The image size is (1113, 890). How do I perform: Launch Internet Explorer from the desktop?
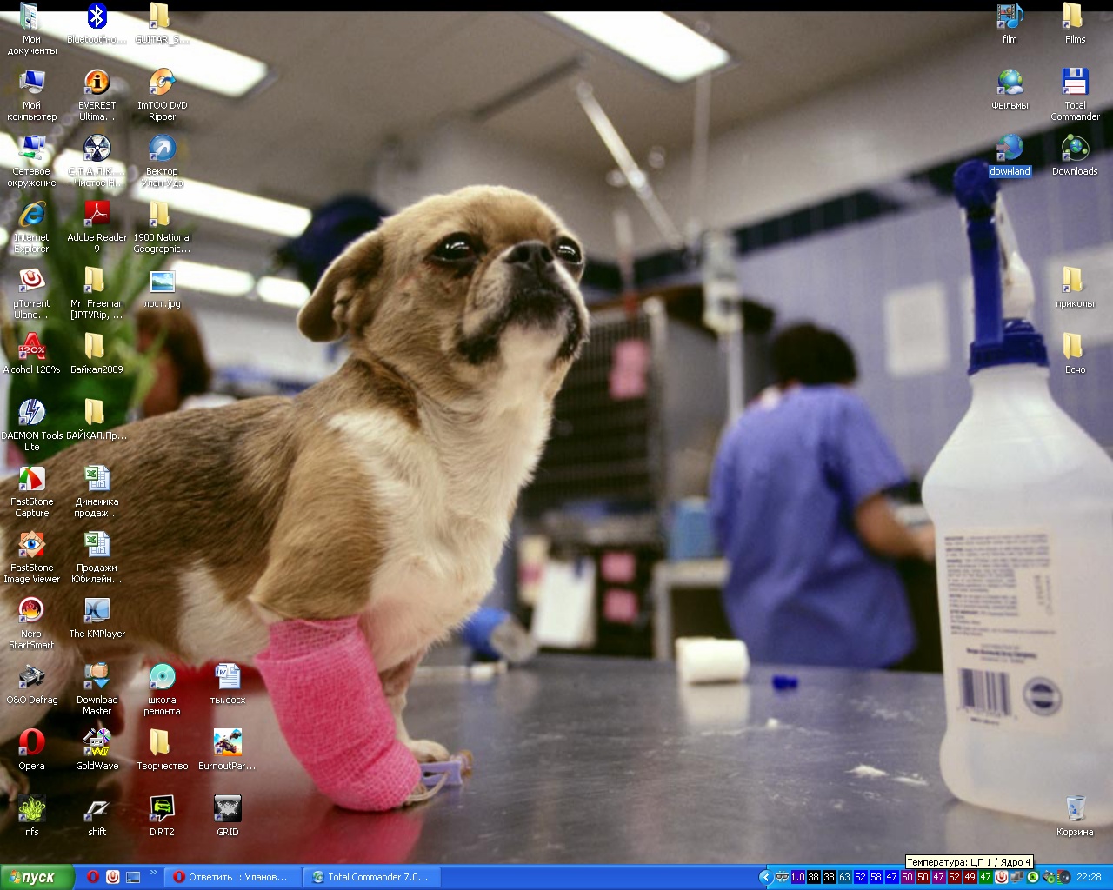click(x=31, y=227)
